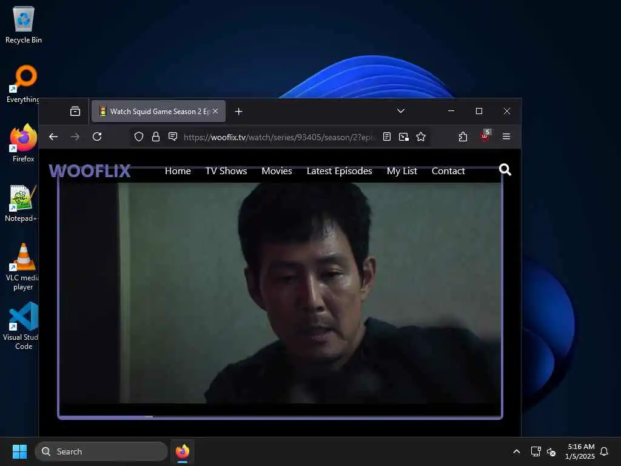Image resolution: width=621 pixels, height=466 pixels.
Task: Open picture-in-picture icon in address bar
Action: coord(403,137)
